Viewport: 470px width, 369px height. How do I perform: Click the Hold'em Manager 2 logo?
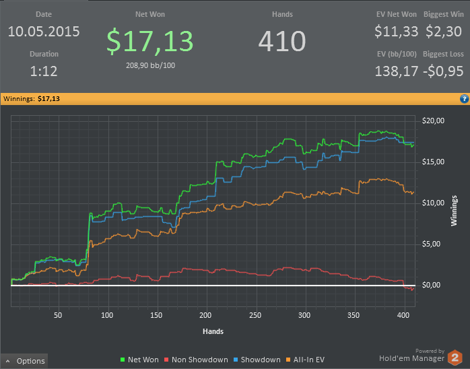[455, 358]
